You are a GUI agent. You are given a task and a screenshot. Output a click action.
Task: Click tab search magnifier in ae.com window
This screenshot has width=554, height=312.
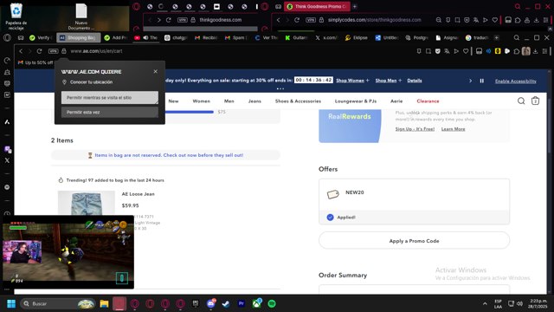click(x=517, y=37)
